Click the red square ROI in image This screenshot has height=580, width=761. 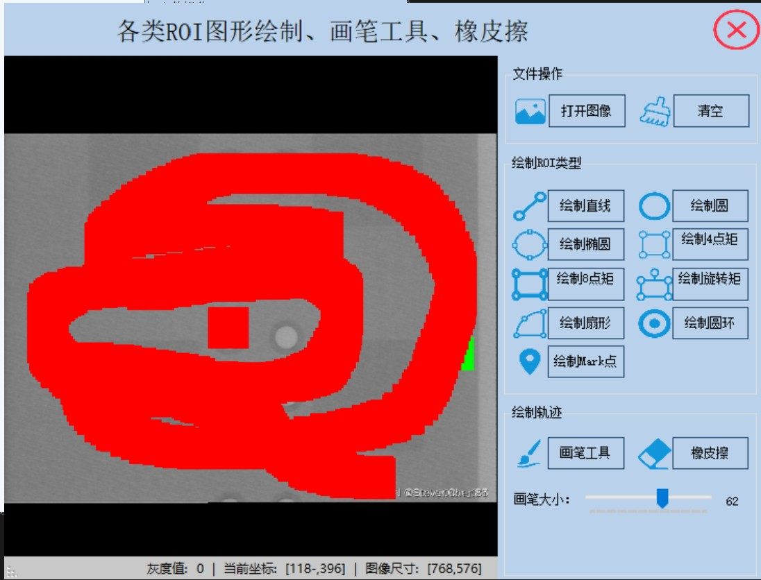[x=228, y=327]
